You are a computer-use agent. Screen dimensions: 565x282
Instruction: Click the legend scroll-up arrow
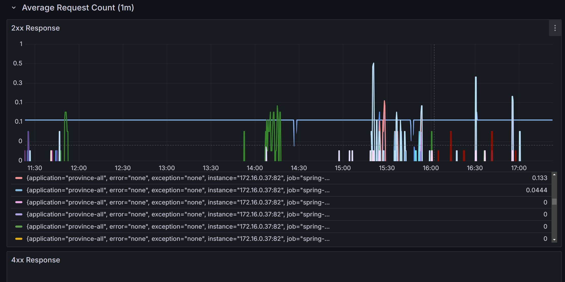tap(554, 175)
